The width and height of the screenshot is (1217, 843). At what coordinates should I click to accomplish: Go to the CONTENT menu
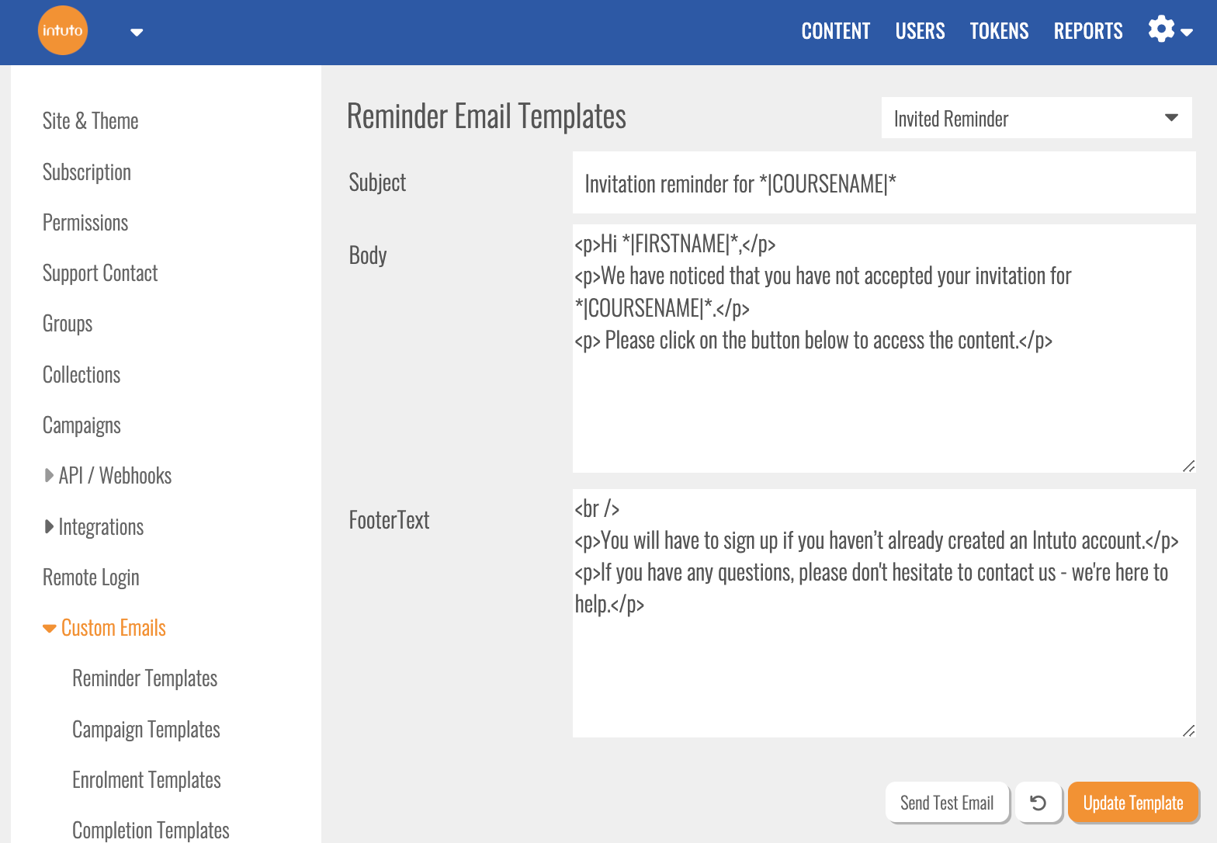835,31
